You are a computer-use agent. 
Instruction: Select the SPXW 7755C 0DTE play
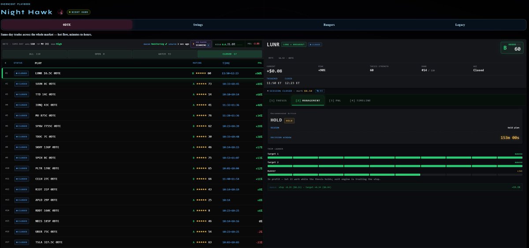(132, 126)
